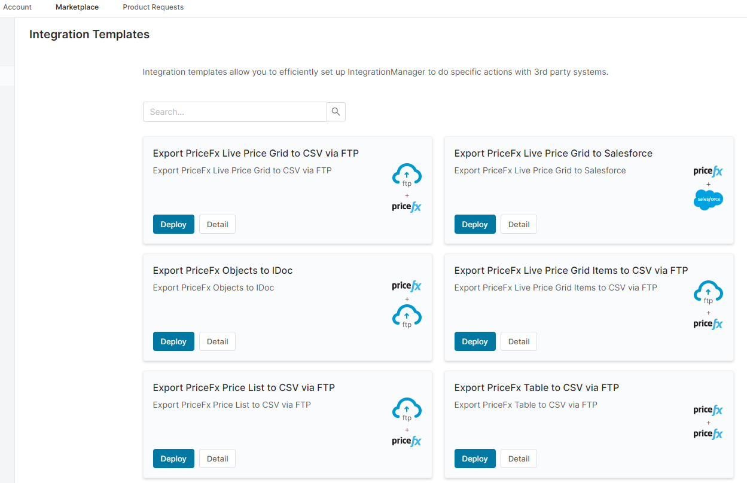The image size is (747, 483).
Task: Deploy the Export PriceFx Objects to IDoc template
Action: click(173, 341)
